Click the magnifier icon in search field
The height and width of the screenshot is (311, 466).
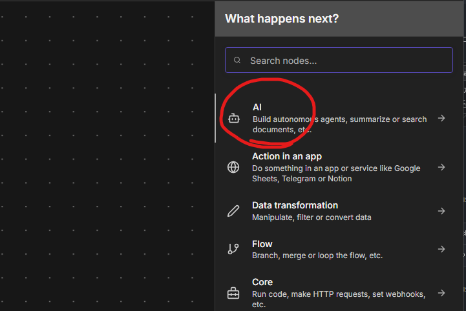237,60
